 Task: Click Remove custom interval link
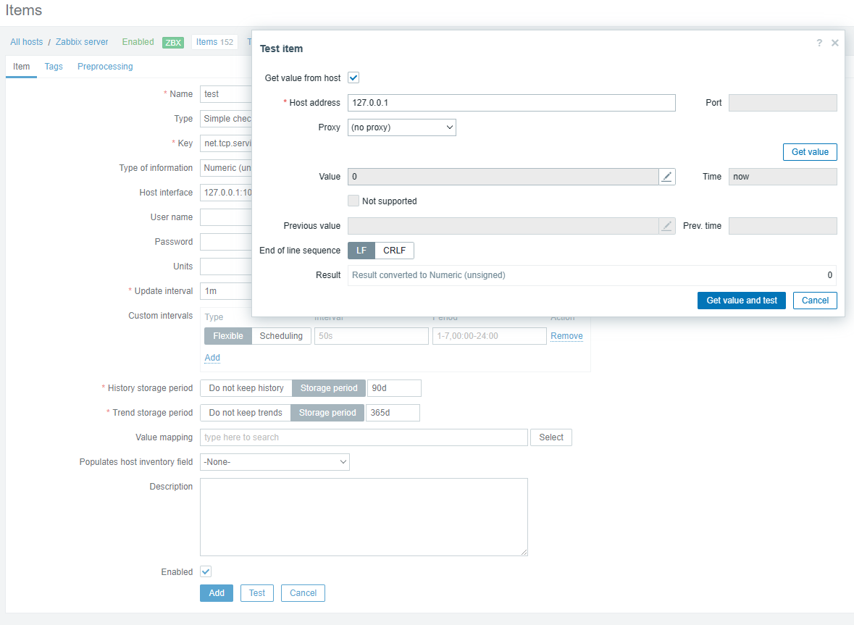(566, 336)
